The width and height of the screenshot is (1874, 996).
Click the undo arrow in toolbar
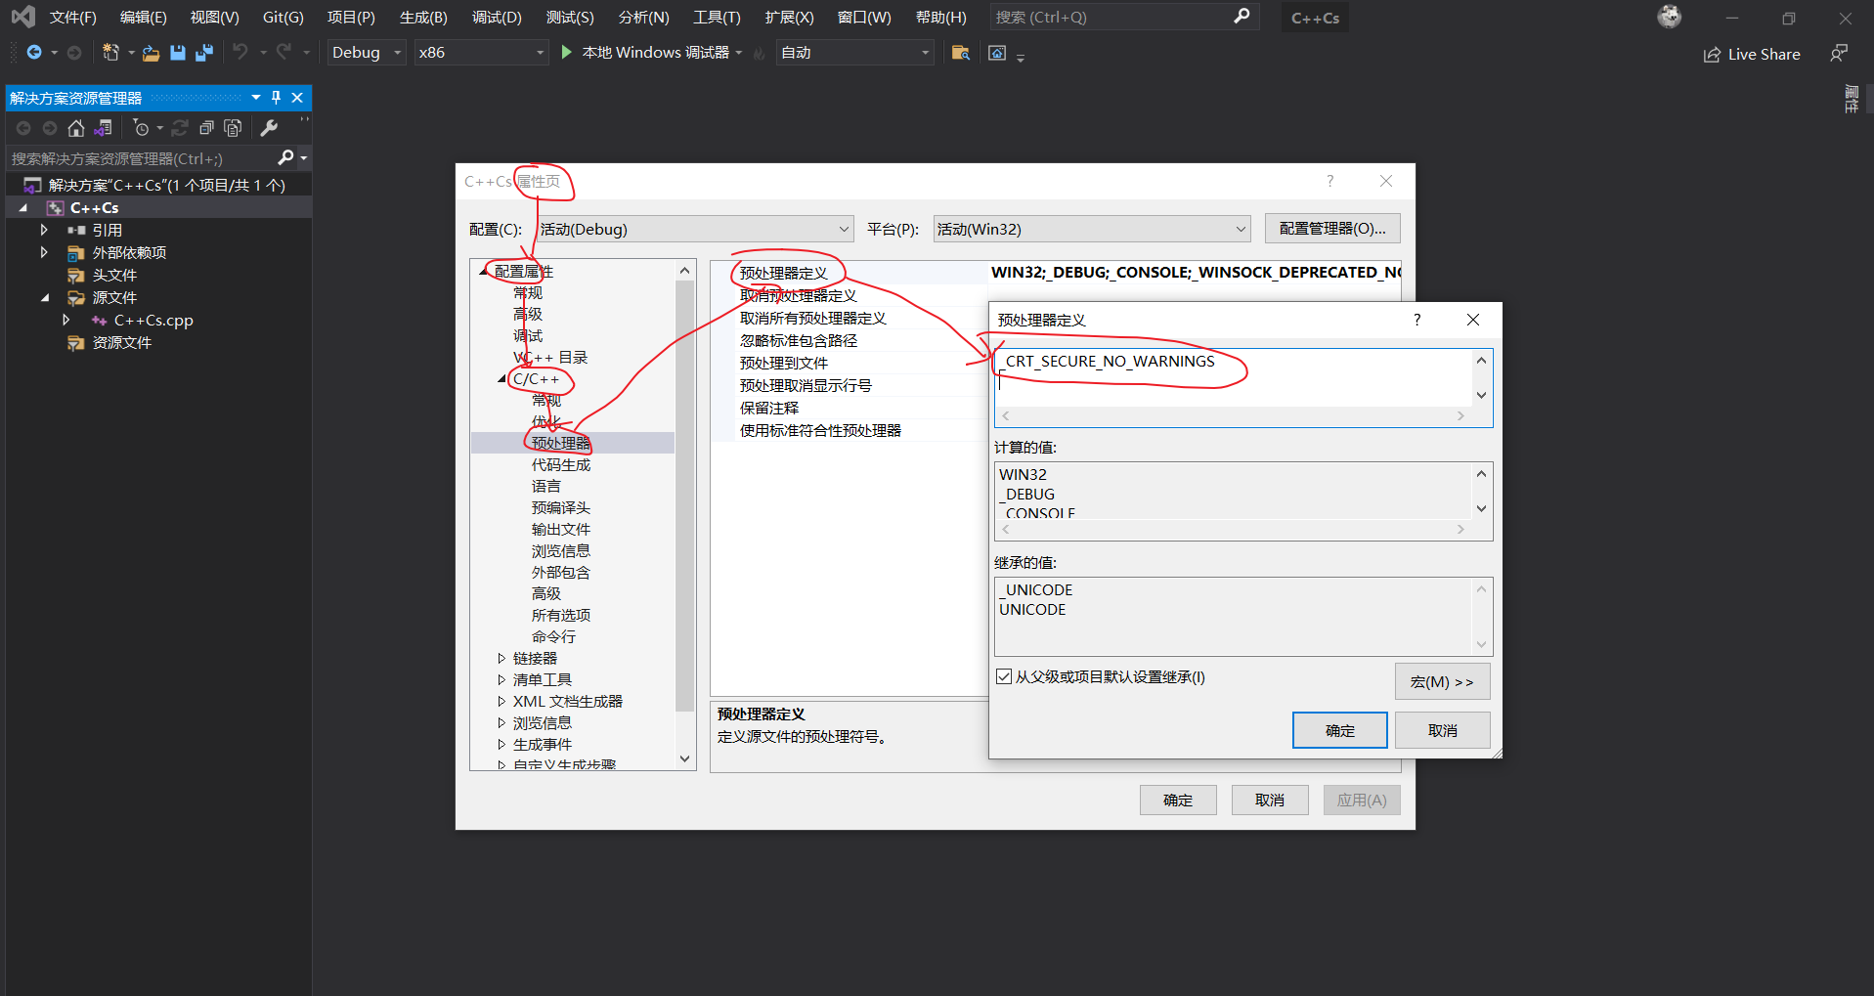click(x=240, y=52)
